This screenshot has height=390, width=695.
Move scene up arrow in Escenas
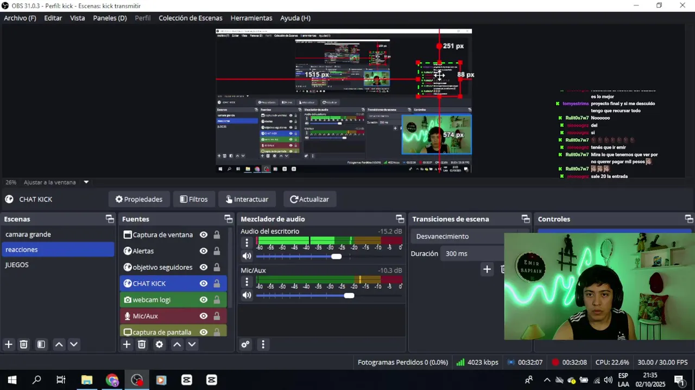point(59,344)
